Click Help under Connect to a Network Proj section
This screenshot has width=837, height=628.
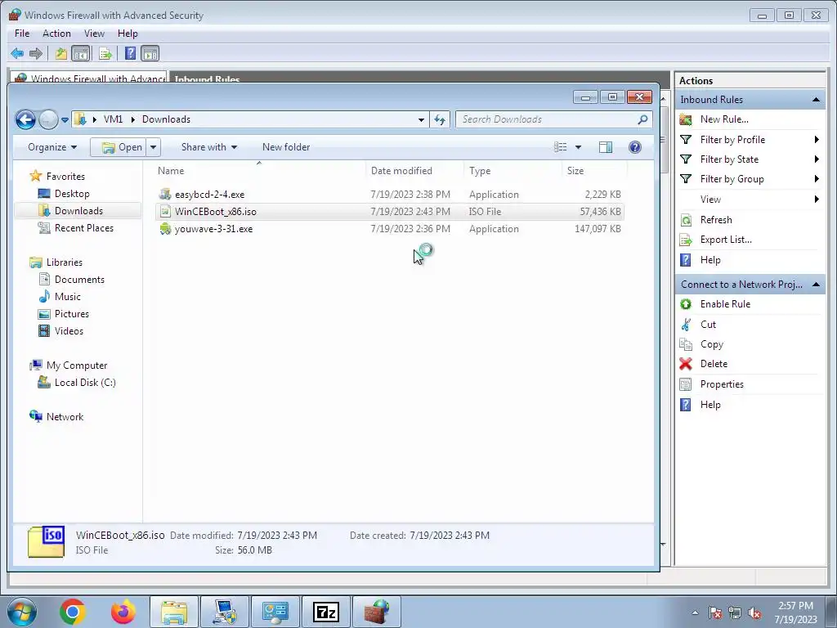click(710, 405)
